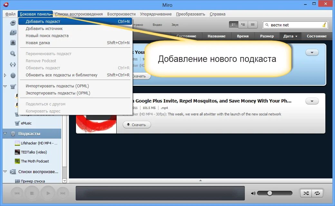Click the volume slider knob
Screen dimensions: 335x206
(x=270, y=193)
